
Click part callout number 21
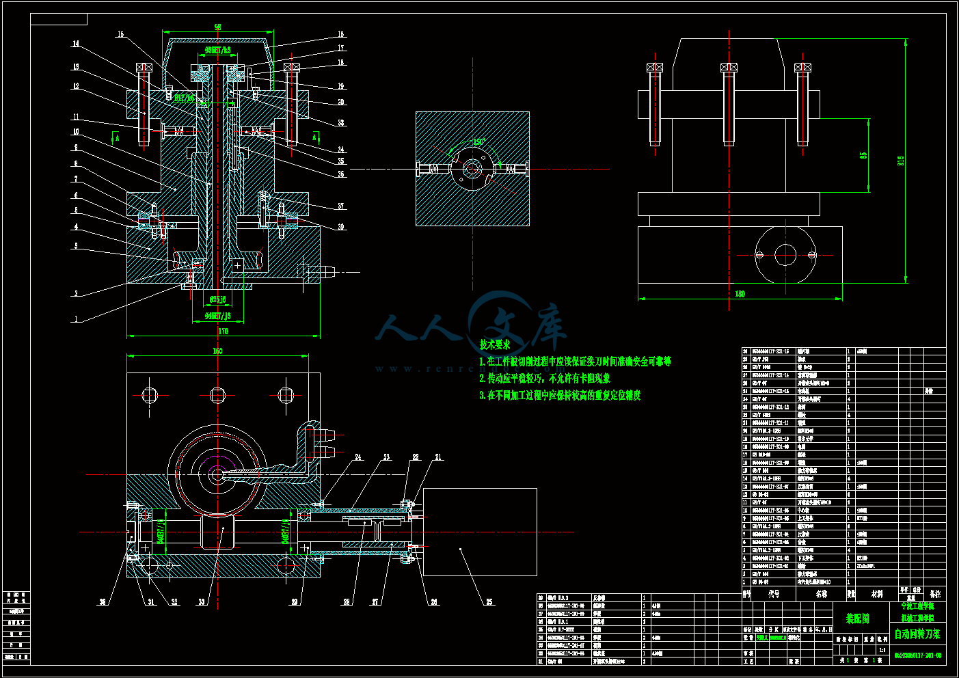(x=438, y=457)
